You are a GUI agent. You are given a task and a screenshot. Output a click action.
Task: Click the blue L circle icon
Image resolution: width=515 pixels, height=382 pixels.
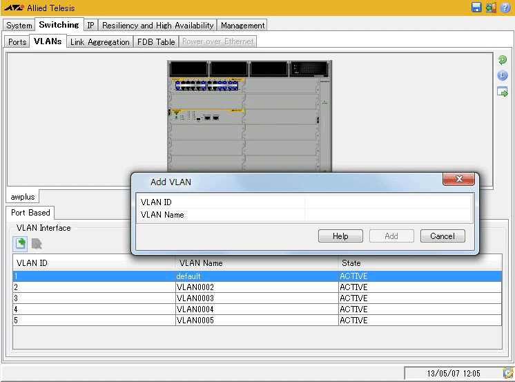click(x=503, y=76)
